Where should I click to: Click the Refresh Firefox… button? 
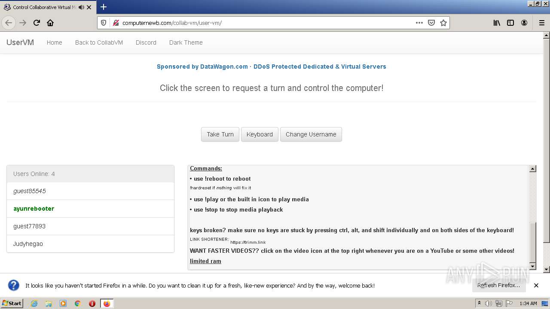click(498, 285)
